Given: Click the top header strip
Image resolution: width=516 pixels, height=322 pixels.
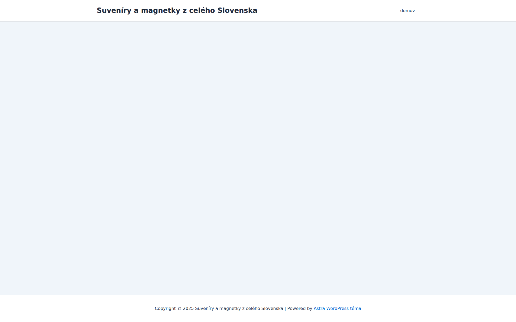Looking at the screenshot, I should 258,11.
